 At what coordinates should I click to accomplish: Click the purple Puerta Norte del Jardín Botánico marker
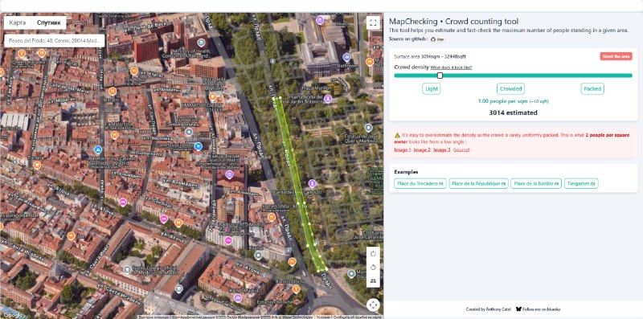click(x=328, y=99)
